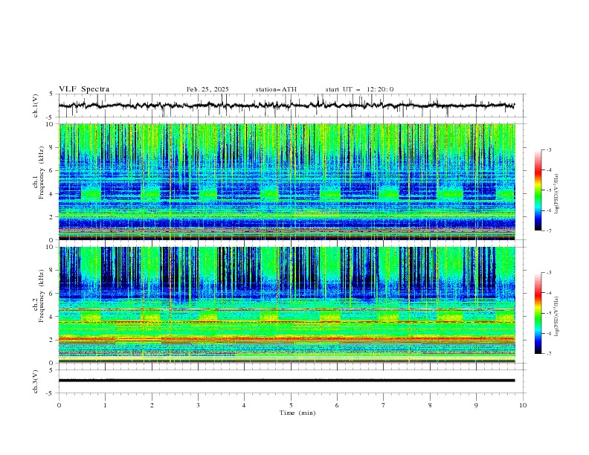Viewport: 589px width, 455px height.
Task: Click the "start UT = 12:20:0" text
Action: [x=360, y=89]
